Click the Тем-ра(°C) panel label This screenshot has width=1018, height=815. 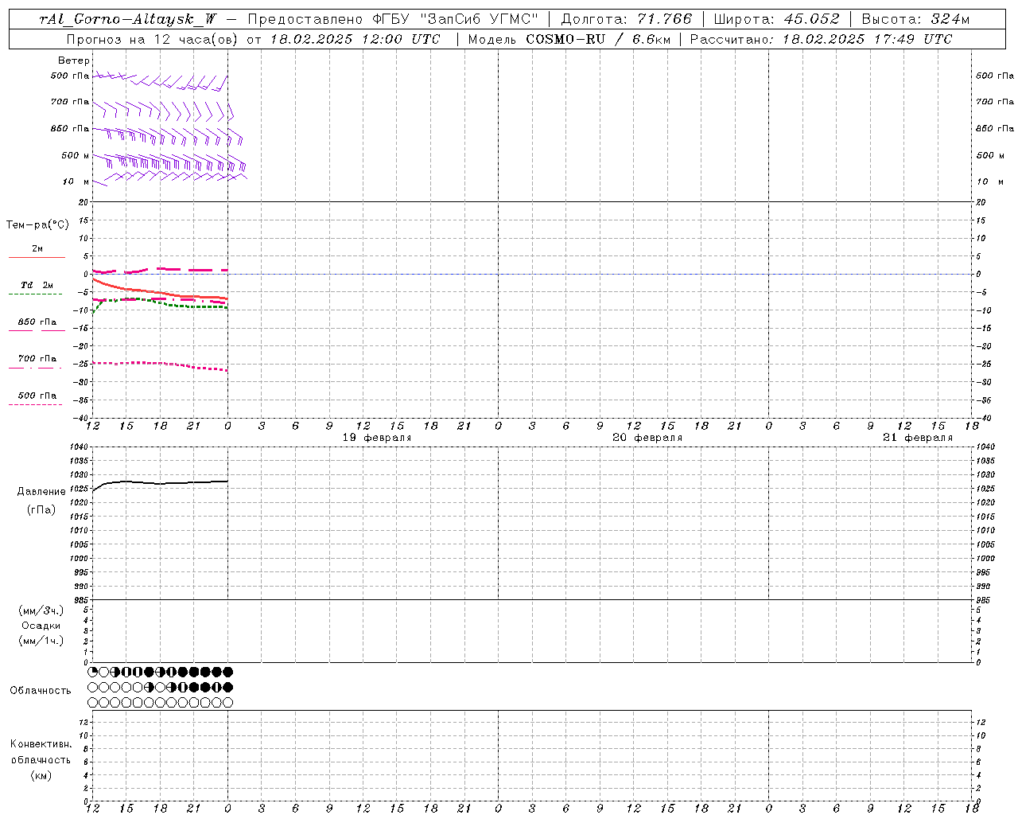tap(37, 225)
